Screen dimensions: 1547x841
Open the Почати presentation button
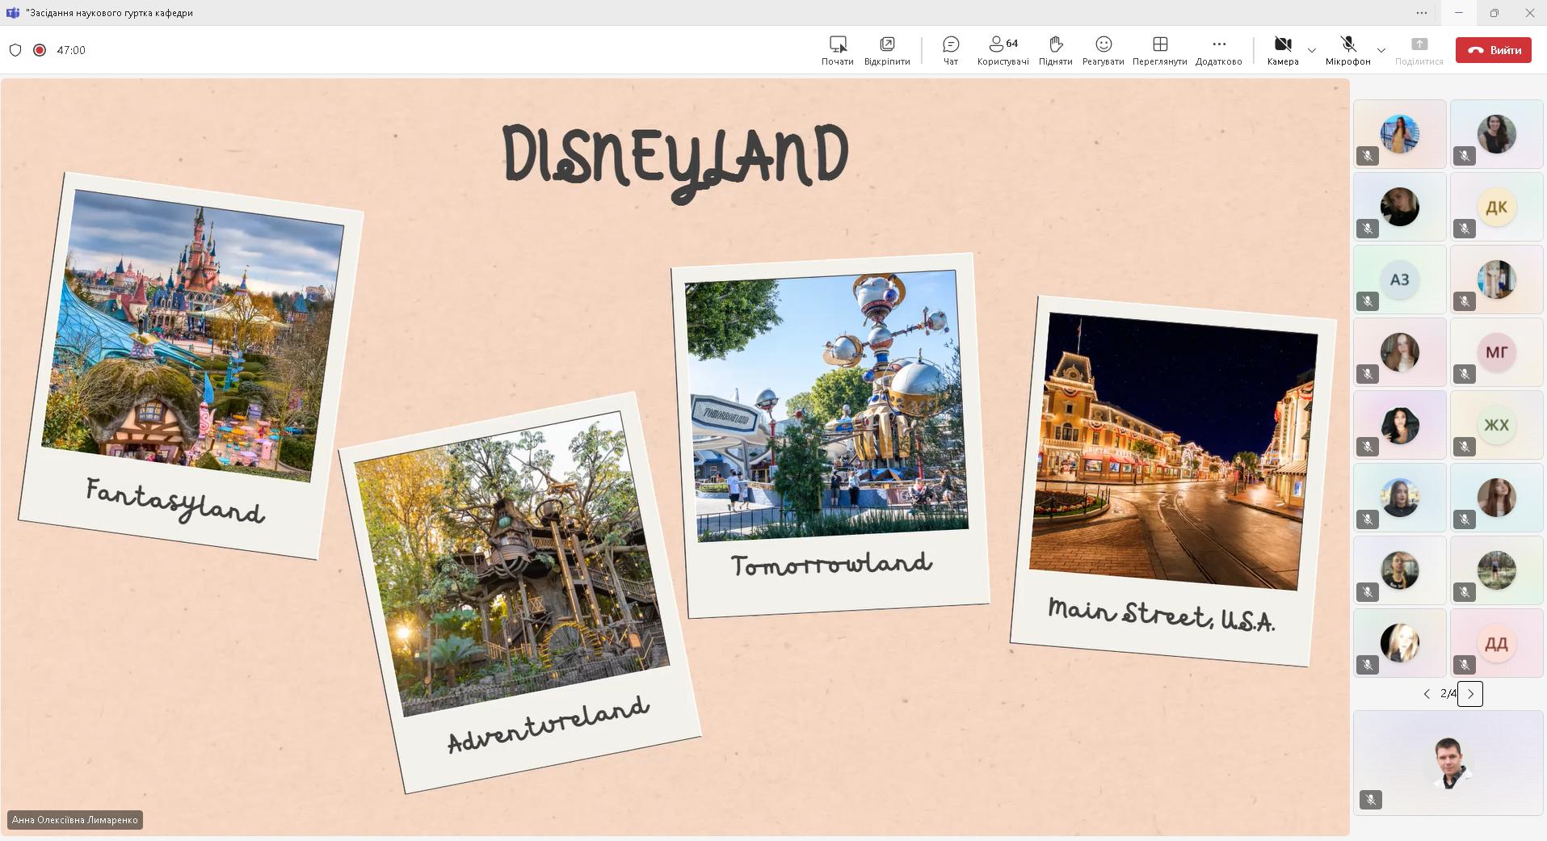[x=838, y=50]
